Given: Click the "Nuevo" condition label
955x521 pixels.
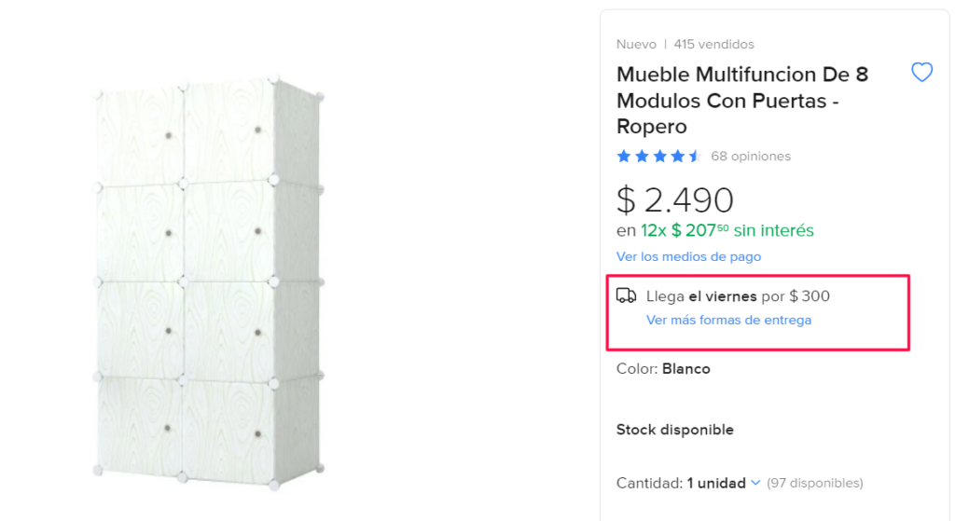Looking at the screenshot, I should tap(636, 44).
